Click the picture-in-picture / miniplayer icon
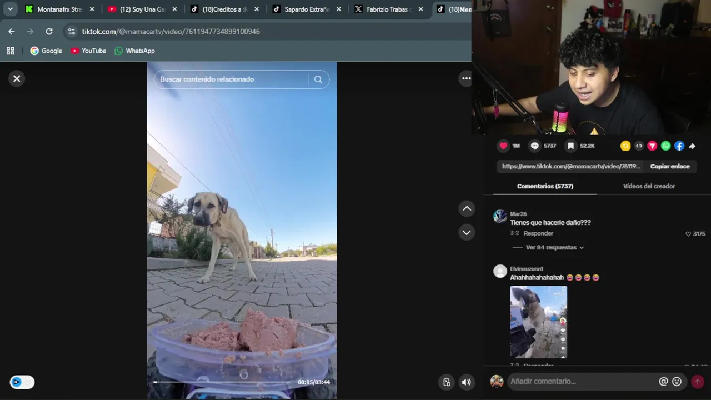The height and width of the screenshot is (400, 711). (x=447, y=382)
